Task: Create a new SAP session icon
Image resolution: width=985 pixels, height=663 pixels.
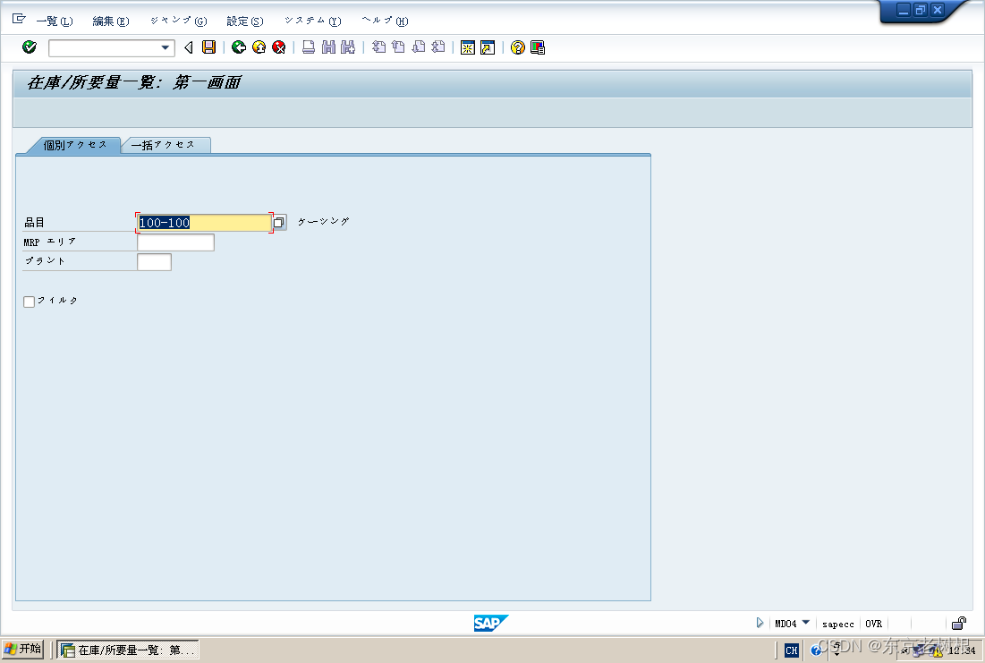Action: (x=468, y=47)
